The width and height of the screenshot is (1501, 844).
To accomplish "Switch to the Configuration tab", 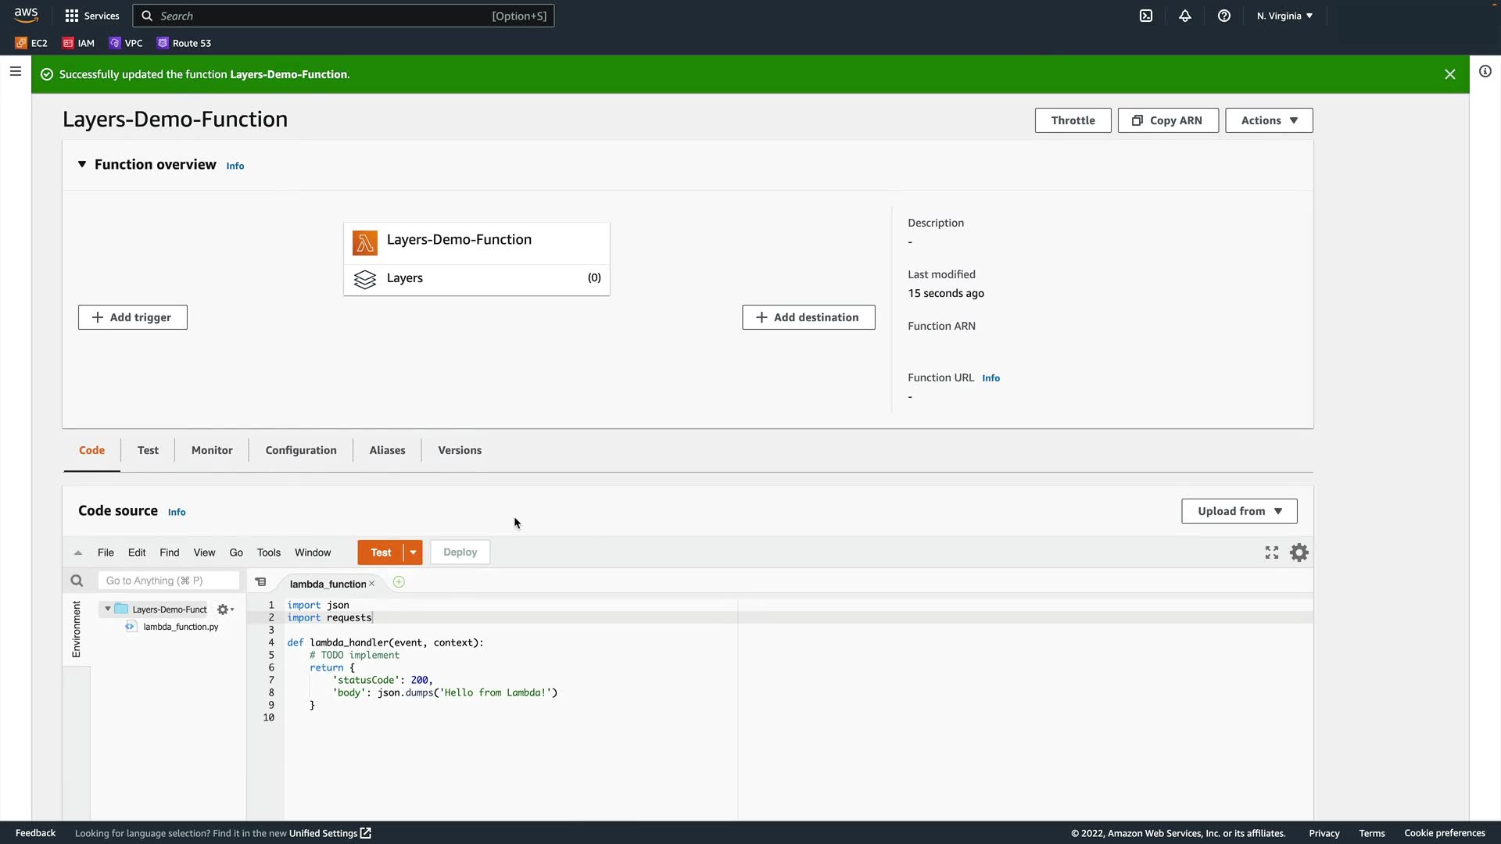I will click(x=301, y=450).
